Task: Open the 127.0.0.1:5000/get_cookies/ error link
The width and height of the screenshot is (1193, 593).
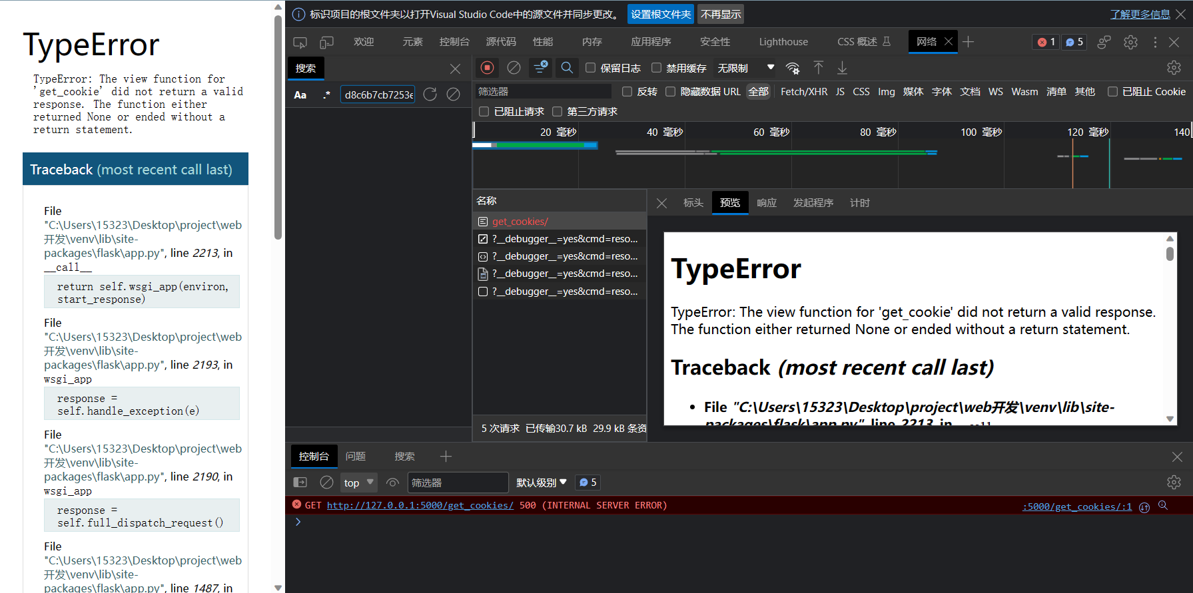Action: coord(420,505)
